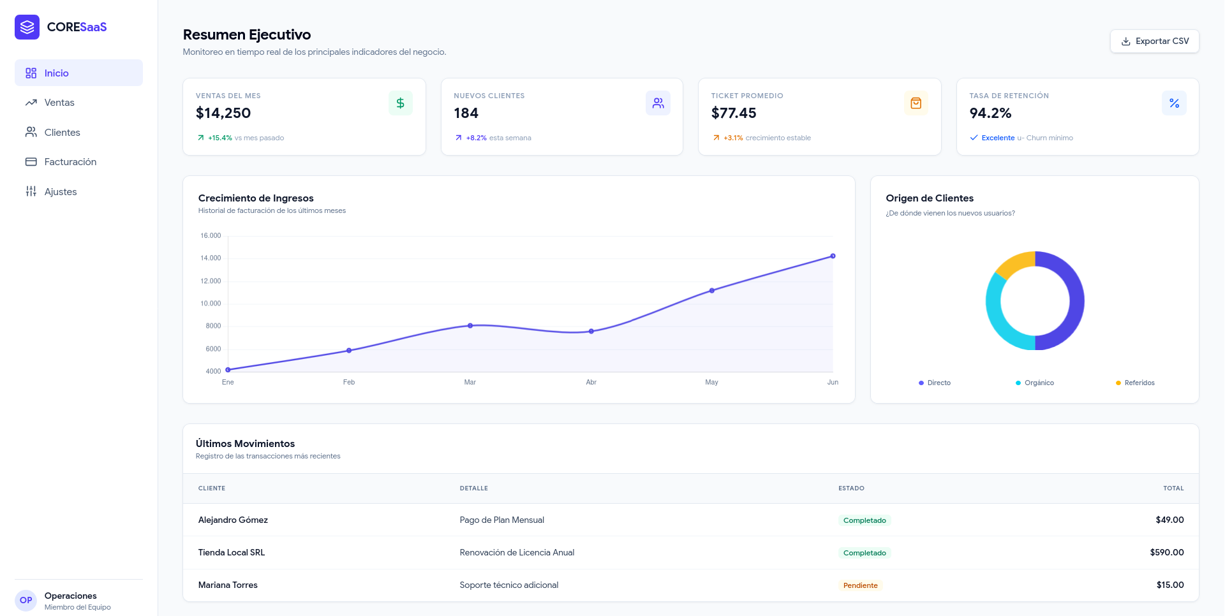Click the purple up arrow beside +8.2%
This screenshot has width=1225, height=616.
[x=459, y=138]
